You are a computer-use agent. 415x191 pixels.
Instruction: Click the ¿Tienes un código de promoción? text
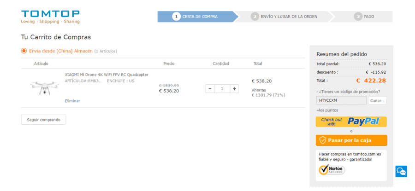pyautogui.click(x=348, y=92)
